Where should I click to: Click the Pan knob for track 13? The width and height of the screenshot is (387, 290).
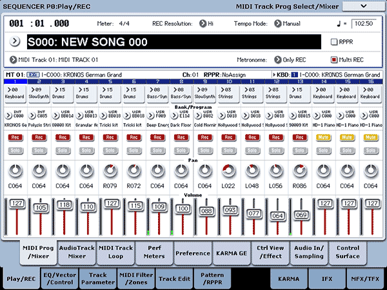pyautogui.click(x=300, y=171)
